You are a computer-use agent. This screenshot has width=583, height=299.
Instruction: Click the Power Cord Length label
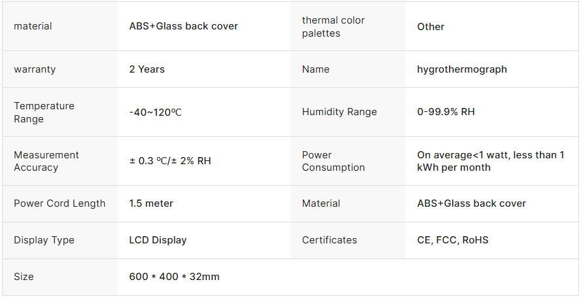click(60, 203)
